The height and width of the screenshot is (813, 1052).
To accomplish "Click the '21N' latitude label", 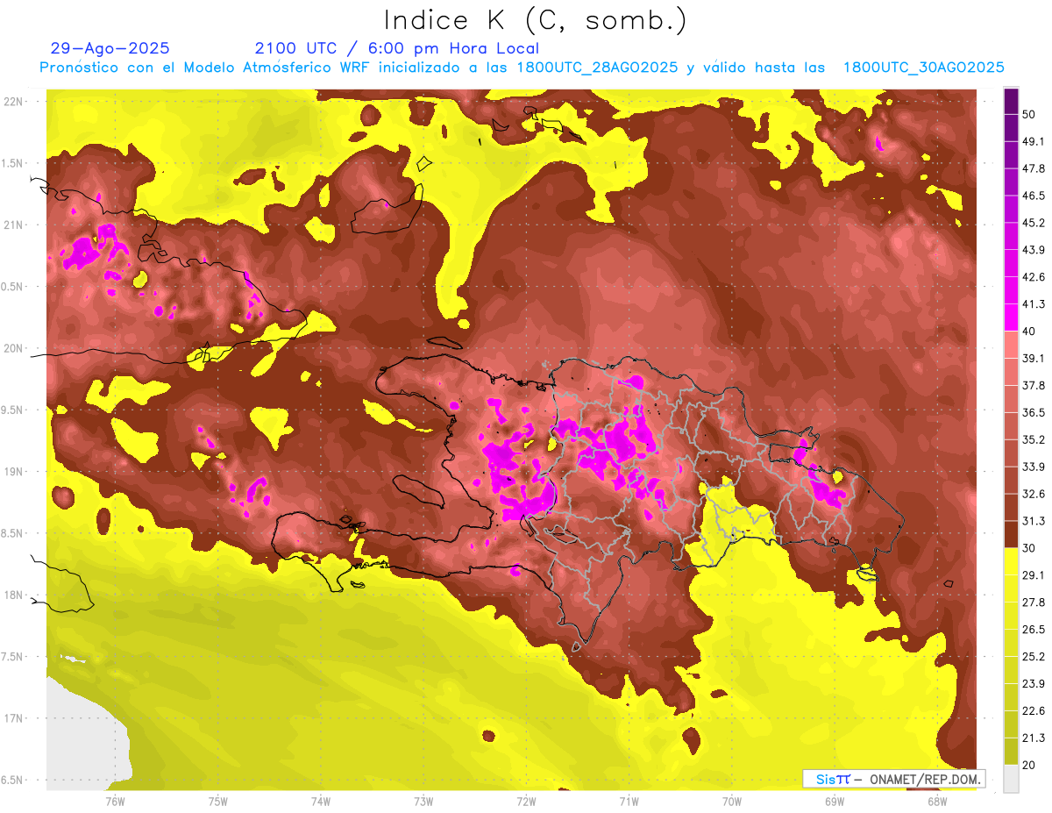I will [14, 225].
